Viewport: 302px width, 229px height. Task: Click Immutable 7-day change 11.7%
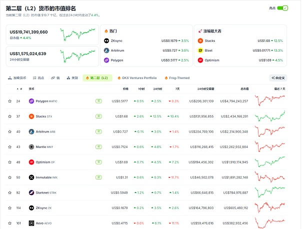coord(173,177)
